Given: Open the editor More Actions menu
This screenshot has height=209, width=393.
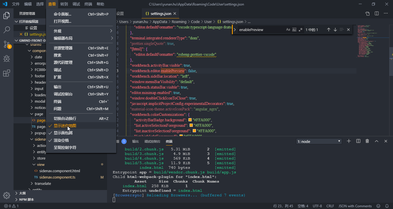Looking at the screenshot, I should click(386, 13).
